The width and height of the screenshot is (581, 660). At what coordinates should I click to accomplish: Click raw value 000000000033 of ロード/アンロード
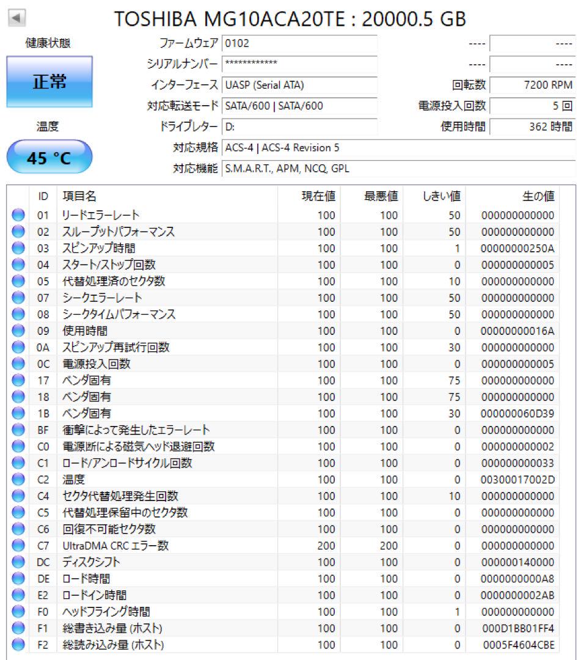click(517, 463)
